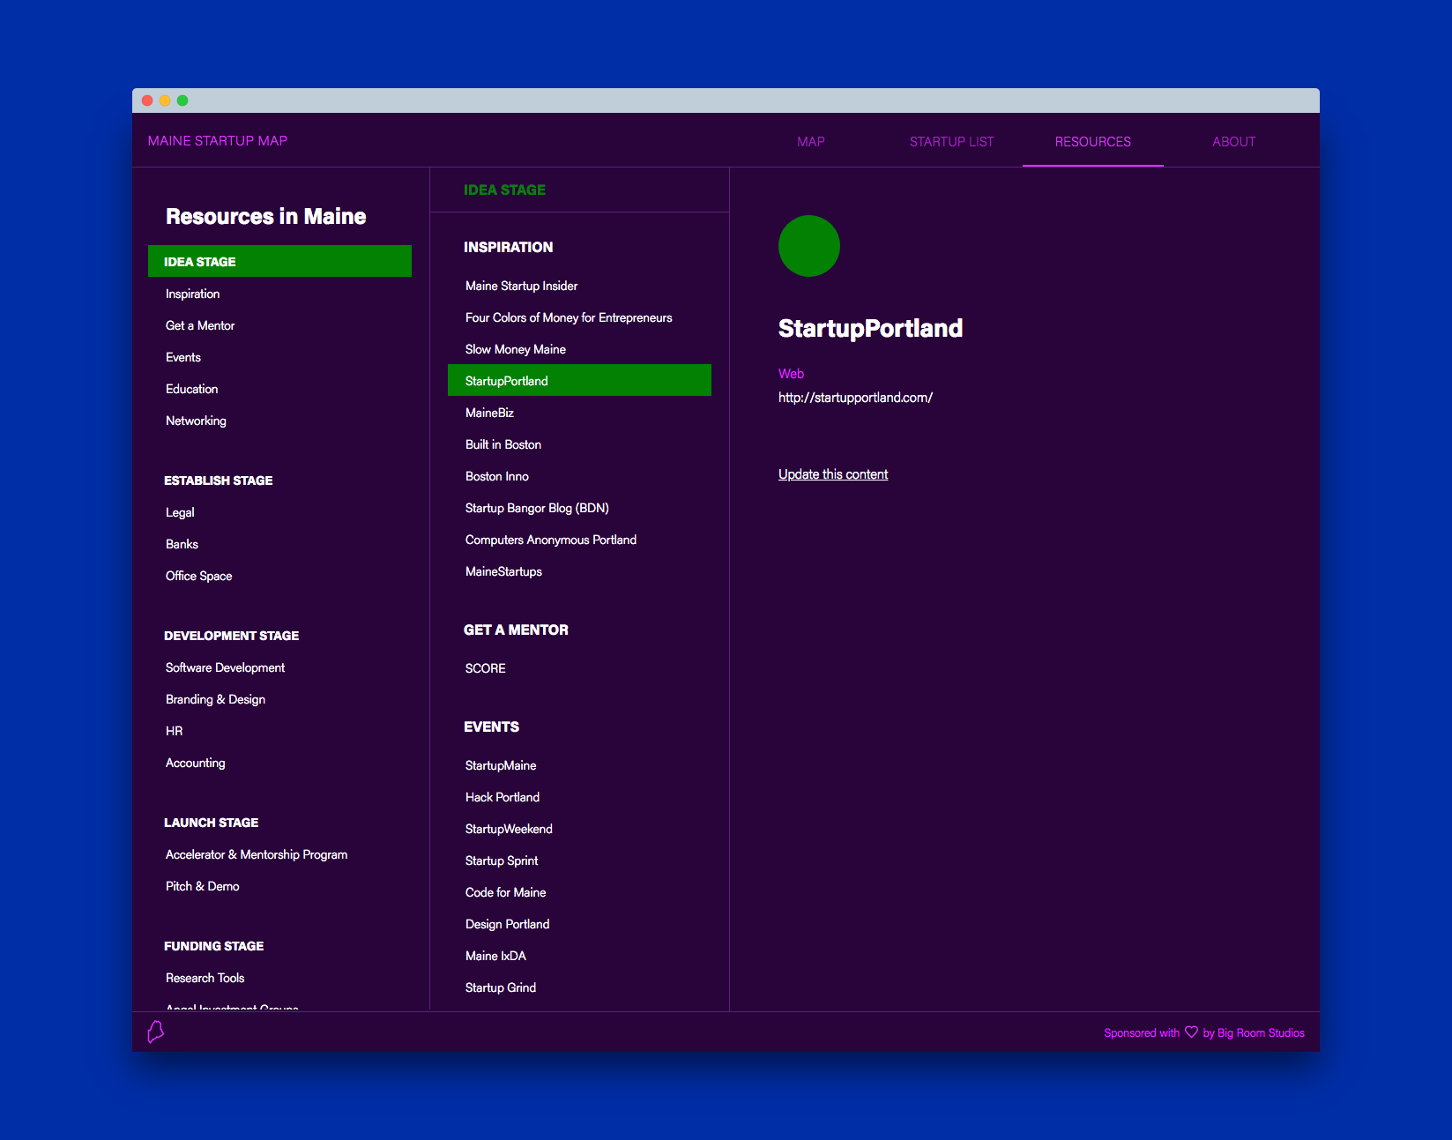Image resolution: width=1452 pixels, height=1140 pixels.
Task: Click the Update this content link
Action: 833,474
